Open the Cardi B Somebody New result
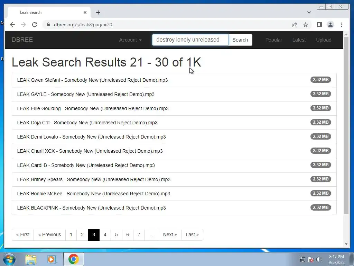Image resolution: width=354 pixels, height=266 pixels. pyautogui.click(x=174, y=165)
